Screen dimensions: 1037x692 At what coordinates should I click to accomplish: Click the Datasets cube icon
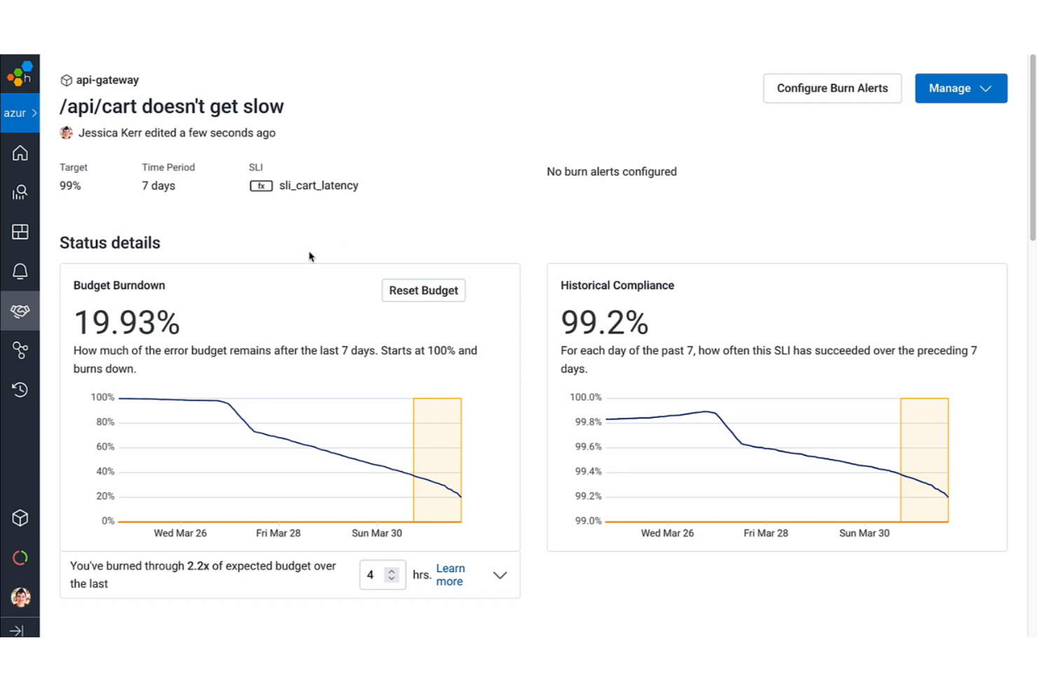pos(20,518)
